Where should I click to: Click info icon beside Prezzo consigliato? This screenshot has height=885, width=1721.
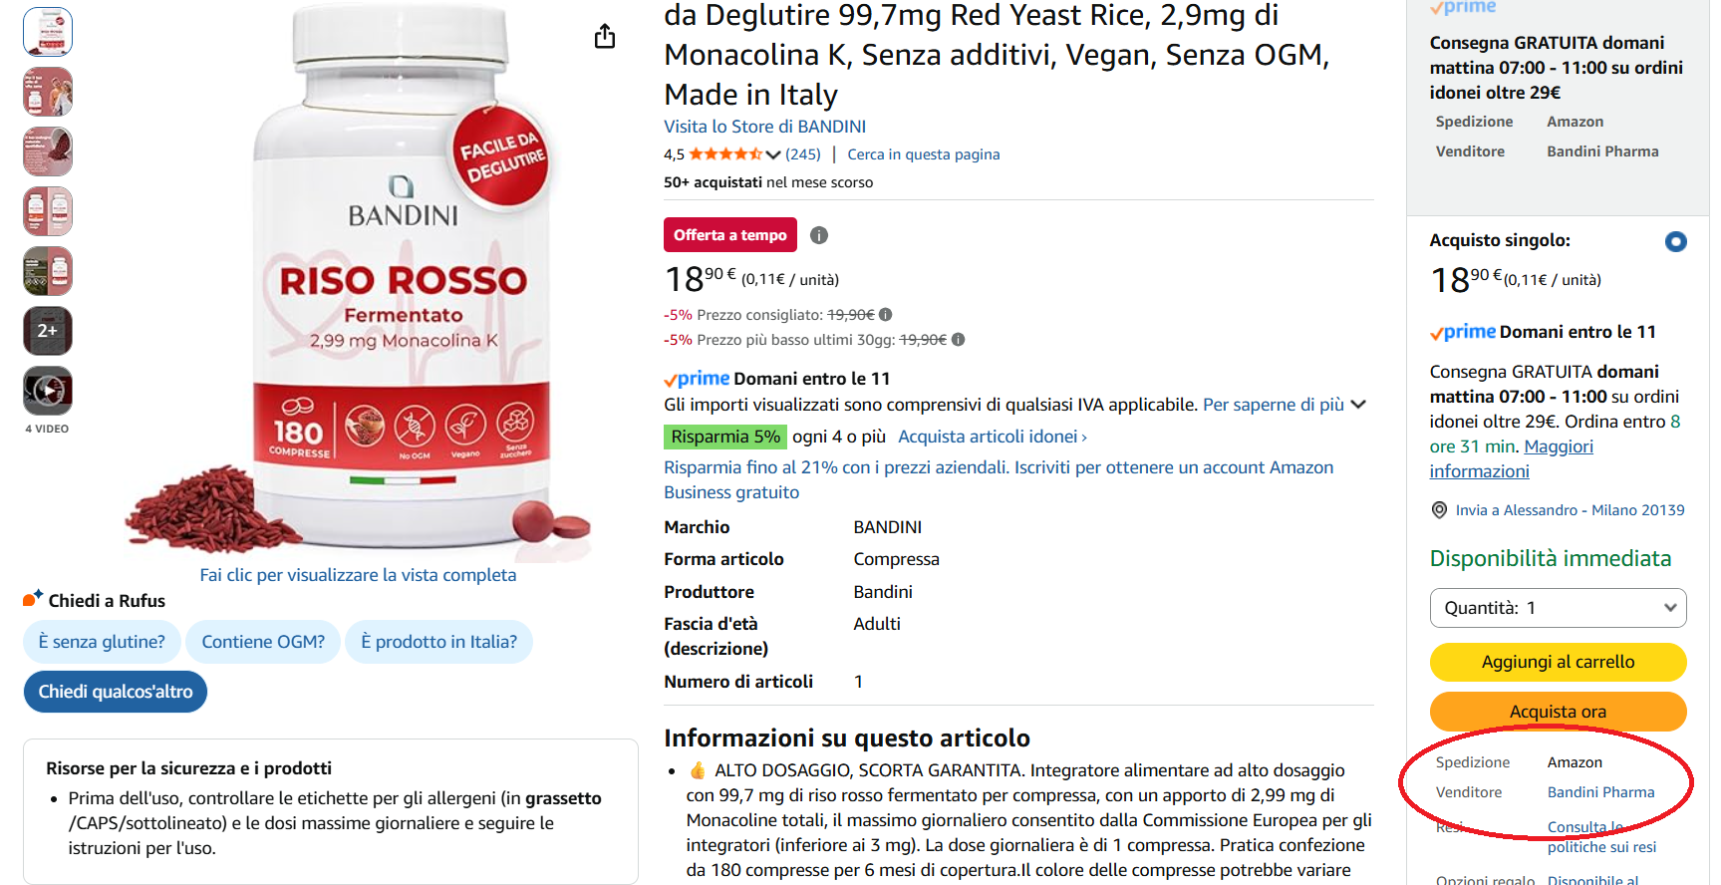(885, 314)
